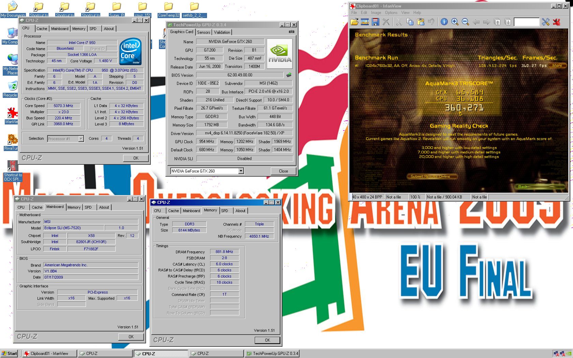This screenshot has width=573, height=358.
Task: Switch to Clipboard01 - IrfanView on taskbar
Action: click(x=49, y=354)
